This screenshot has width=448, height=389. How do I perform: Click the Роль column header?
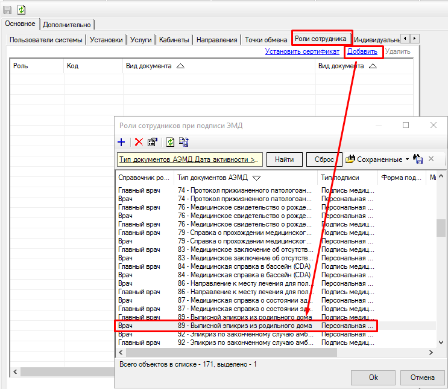[37, 66]
